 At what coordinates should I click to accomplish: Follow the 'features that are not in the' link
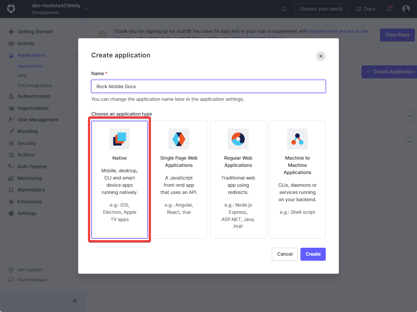(338, 31)
